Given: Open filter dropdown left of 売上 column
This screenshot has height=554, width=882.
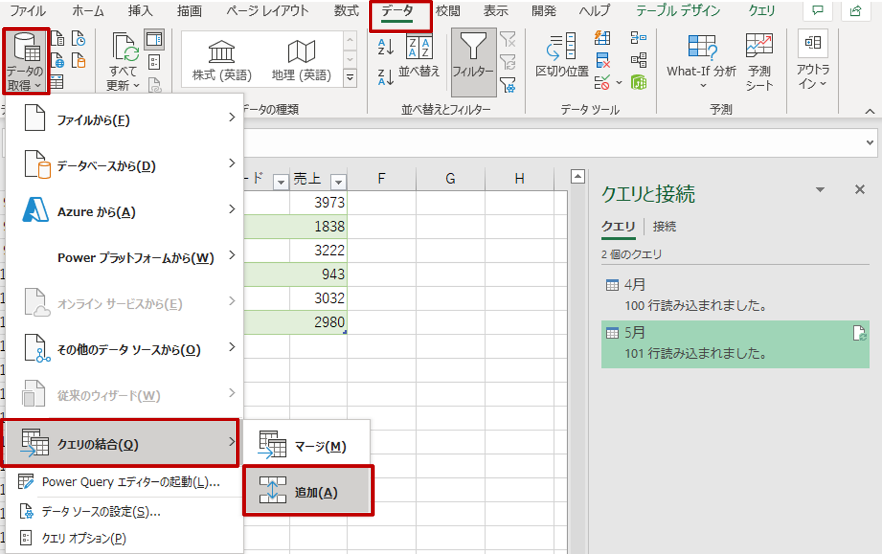Looking at the screenshot, I should [x=281, y=182].
